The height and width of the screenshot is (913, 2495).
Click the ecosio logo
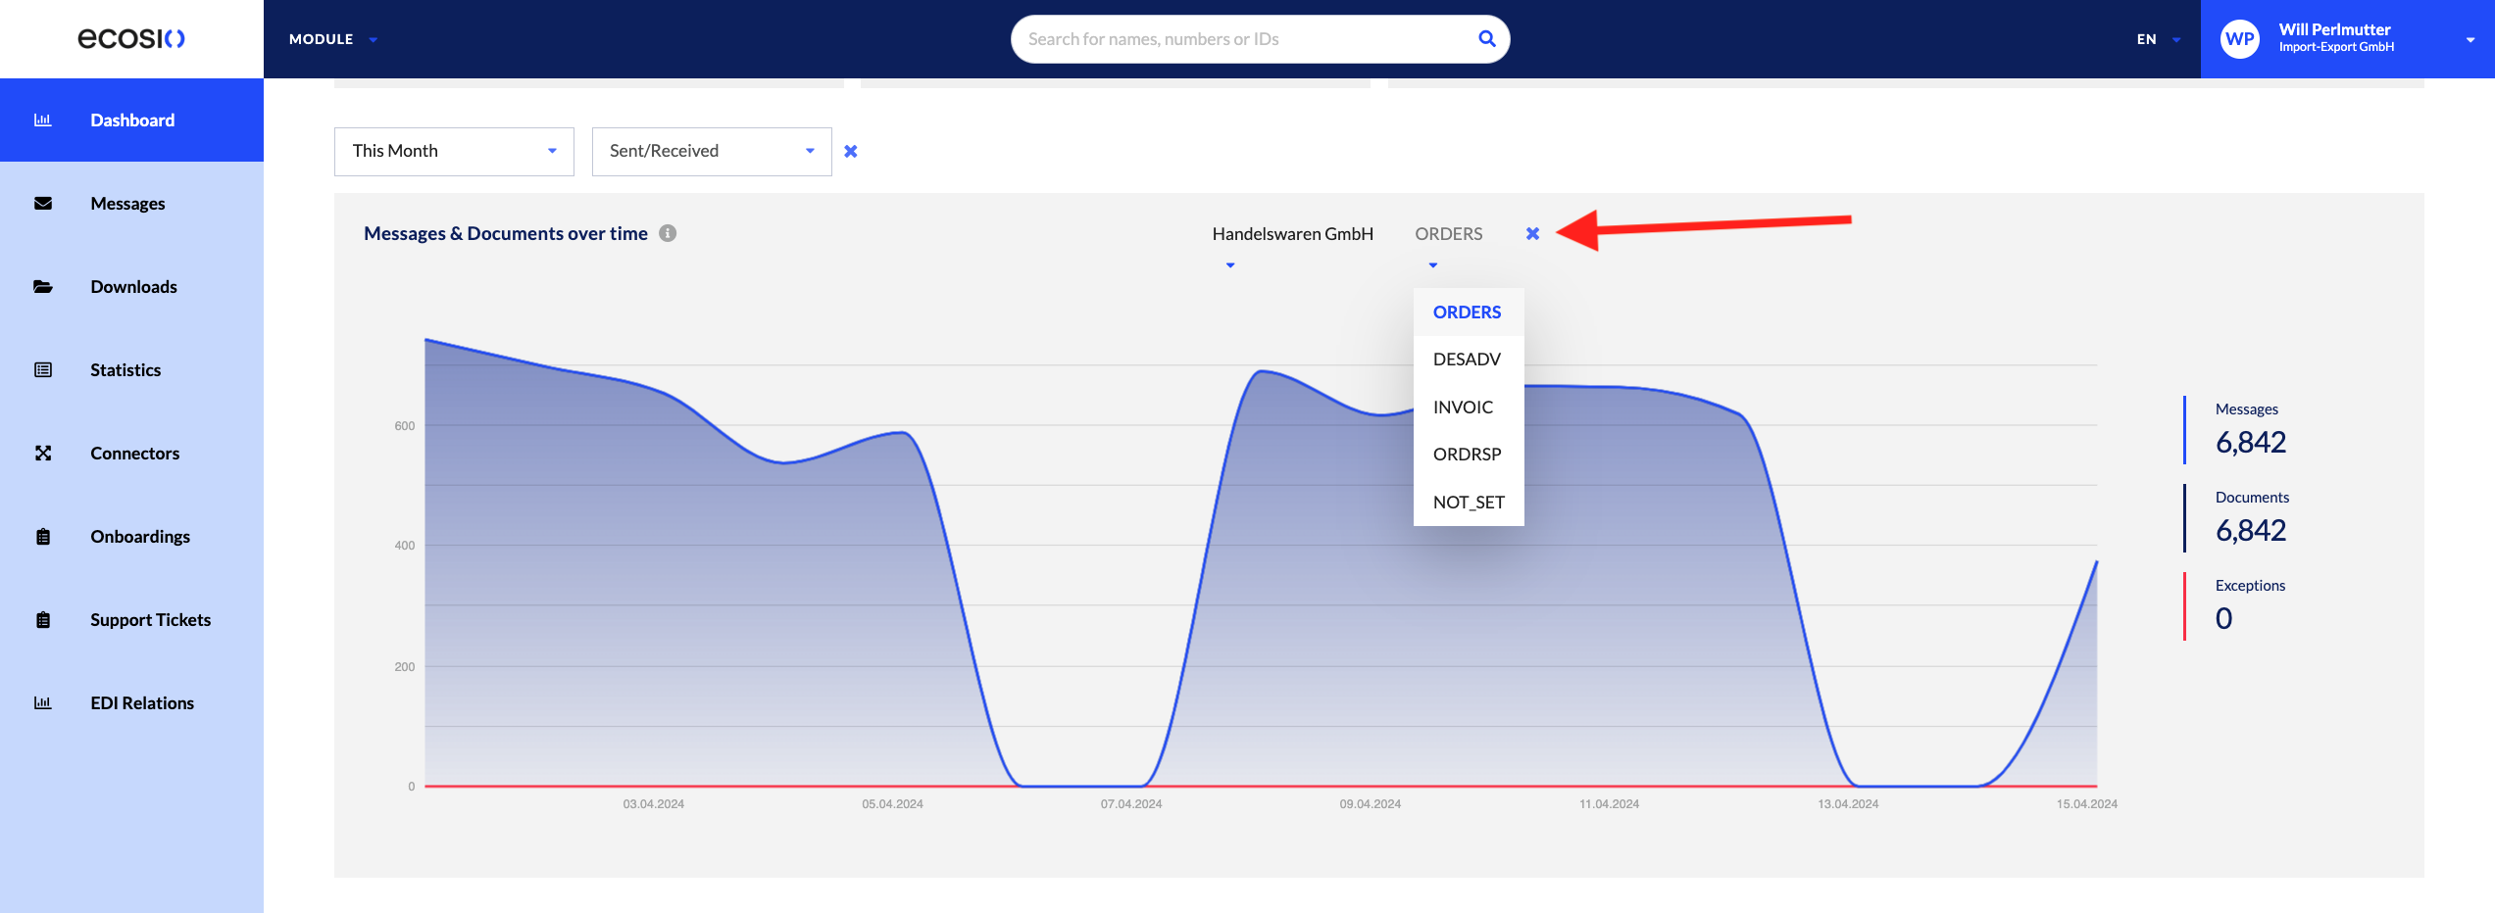[x=131, y=38]
